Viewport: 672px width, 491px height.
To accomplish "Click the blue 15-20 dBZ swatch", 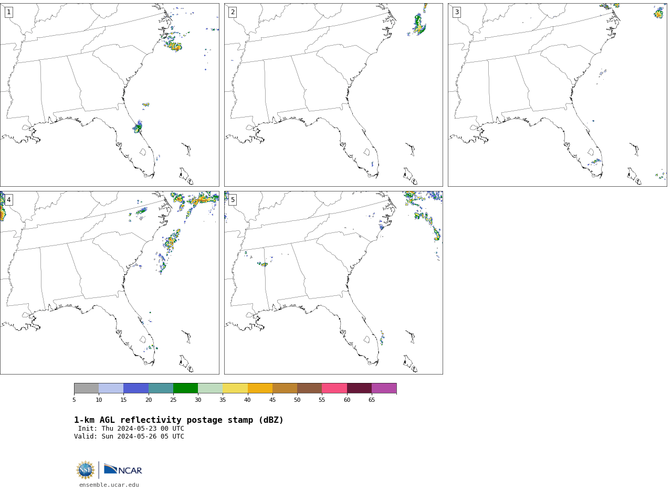I will point(136,388).
